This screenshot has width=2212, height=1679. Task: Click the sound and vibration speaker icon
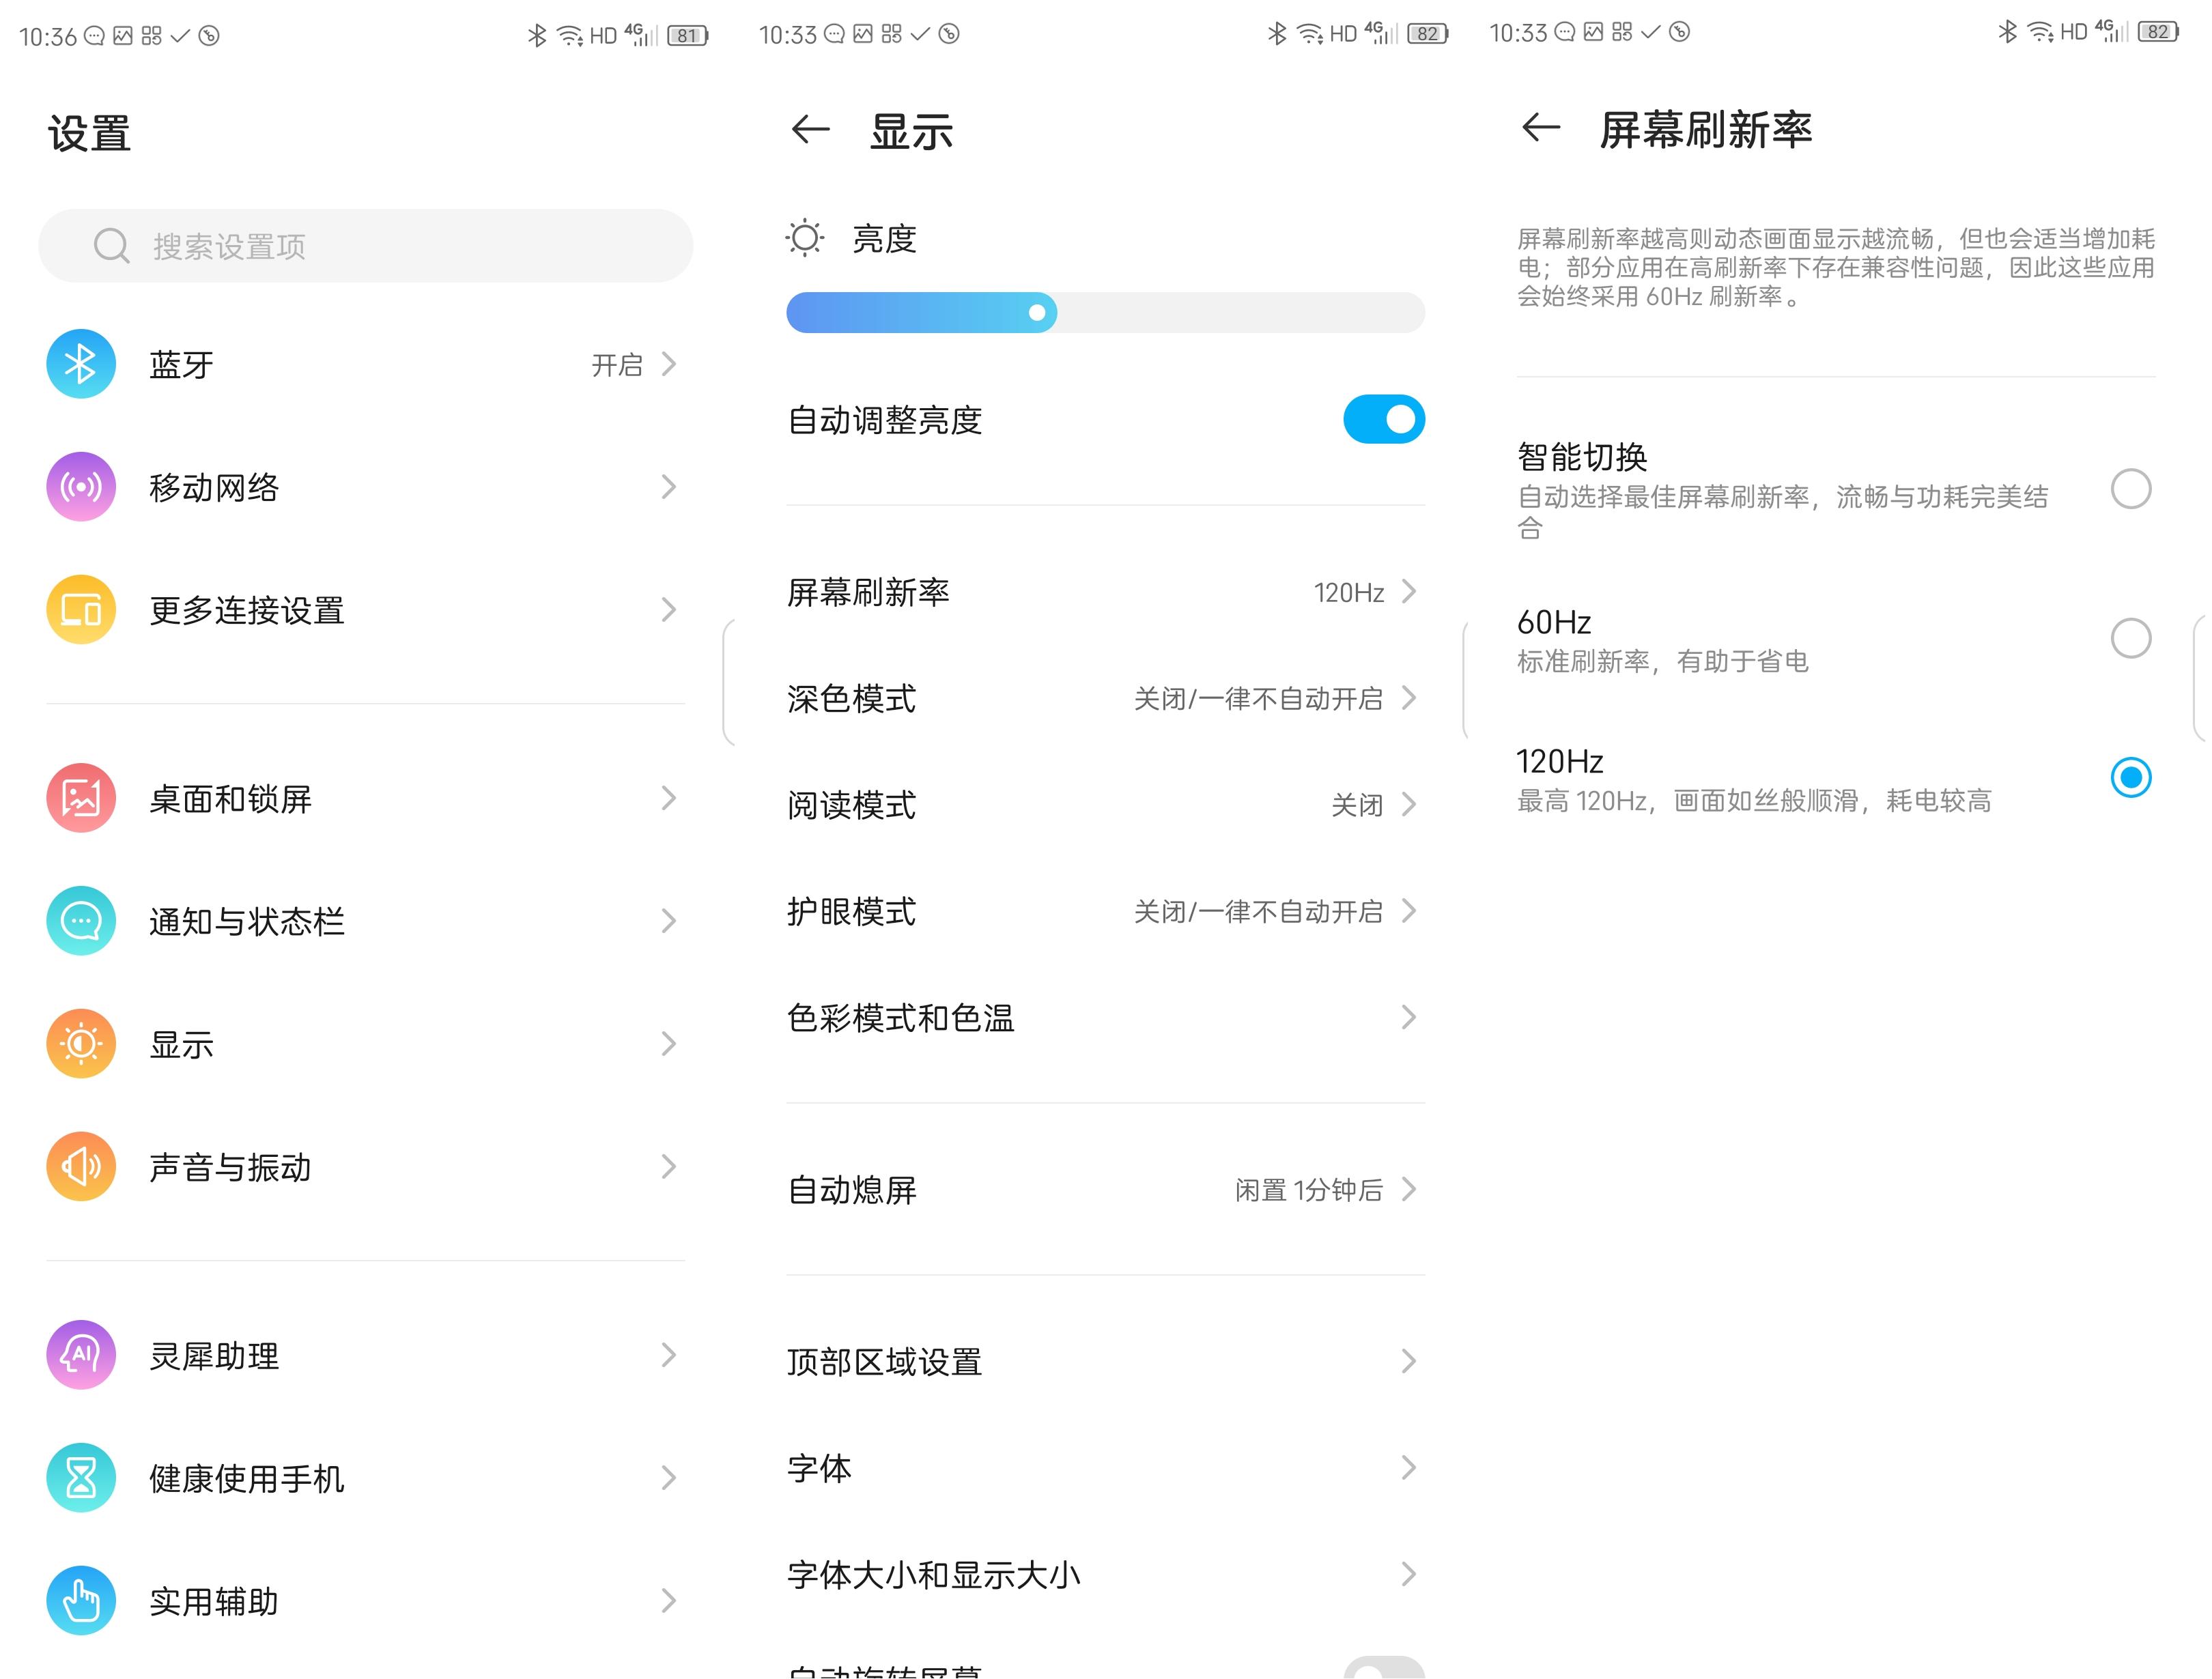(x=81, y=1166)
